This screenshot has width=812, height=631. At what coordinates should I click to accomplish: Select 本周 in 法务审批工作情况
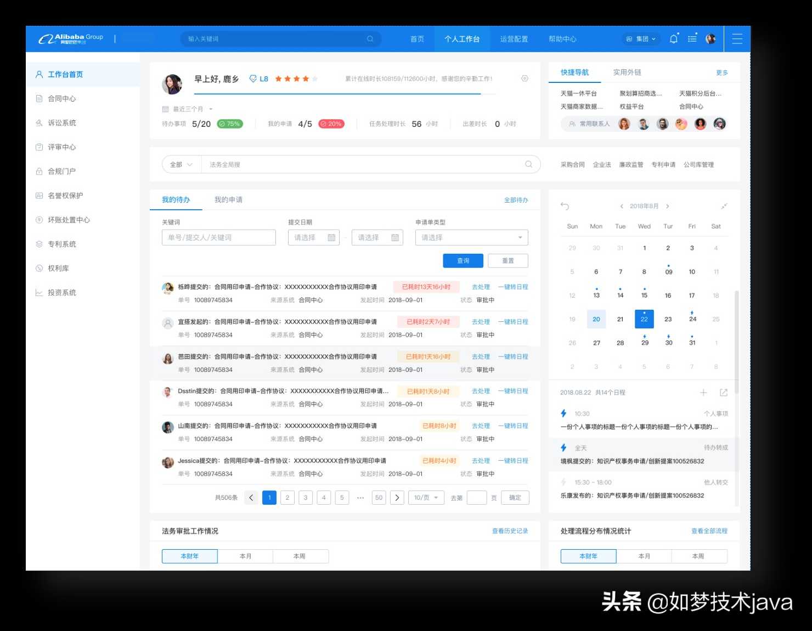click(x=300, y=556)
